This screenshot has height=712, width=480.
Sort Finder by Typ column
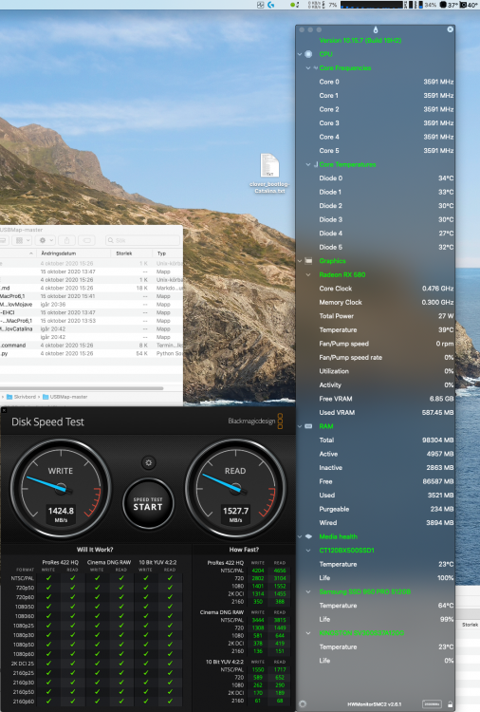click(x=167, y=253)
